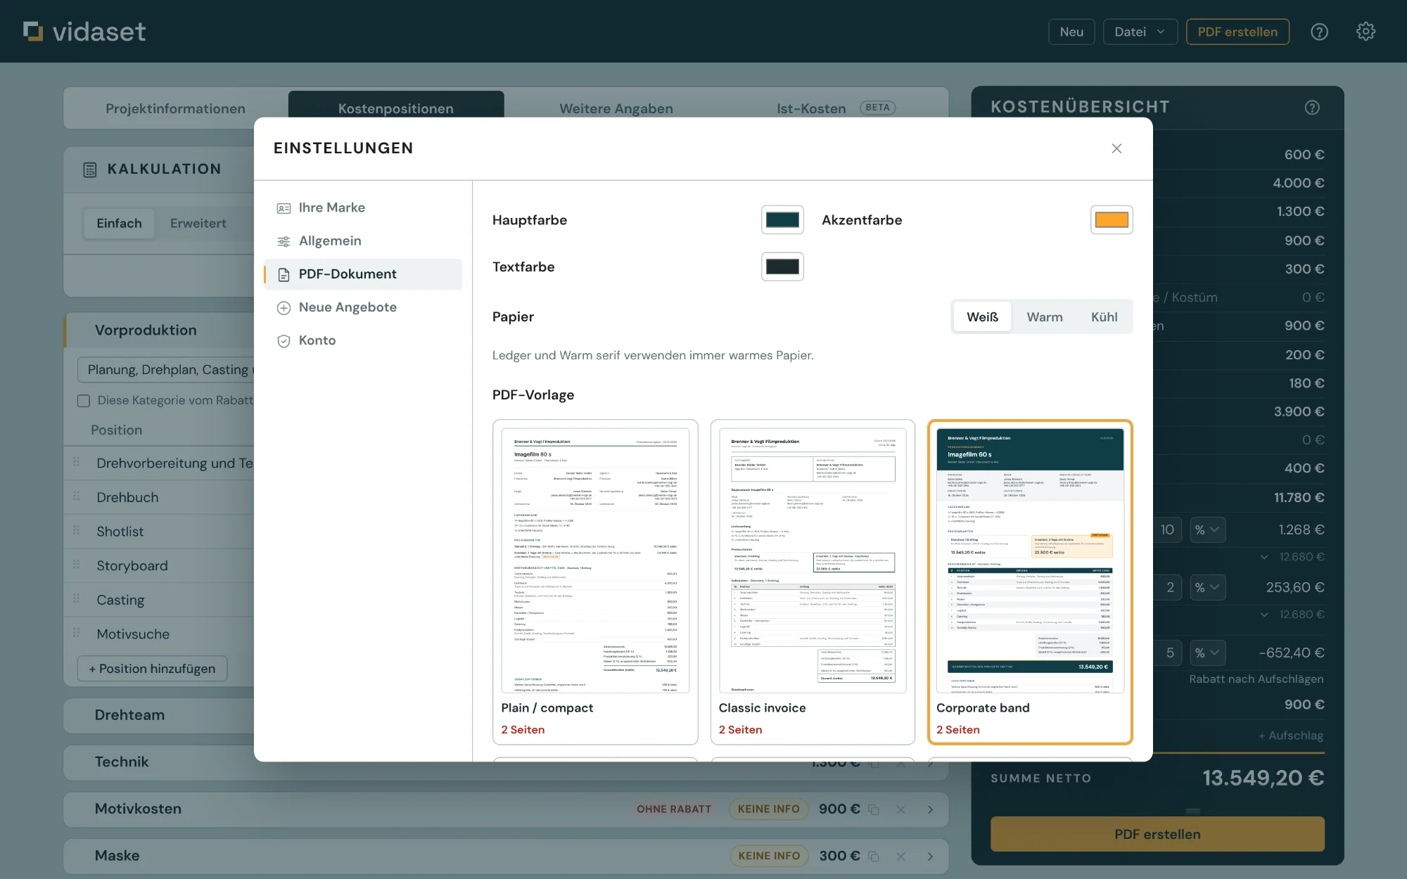Click the Kalkulation calculator icon

(x=90, y=169)
